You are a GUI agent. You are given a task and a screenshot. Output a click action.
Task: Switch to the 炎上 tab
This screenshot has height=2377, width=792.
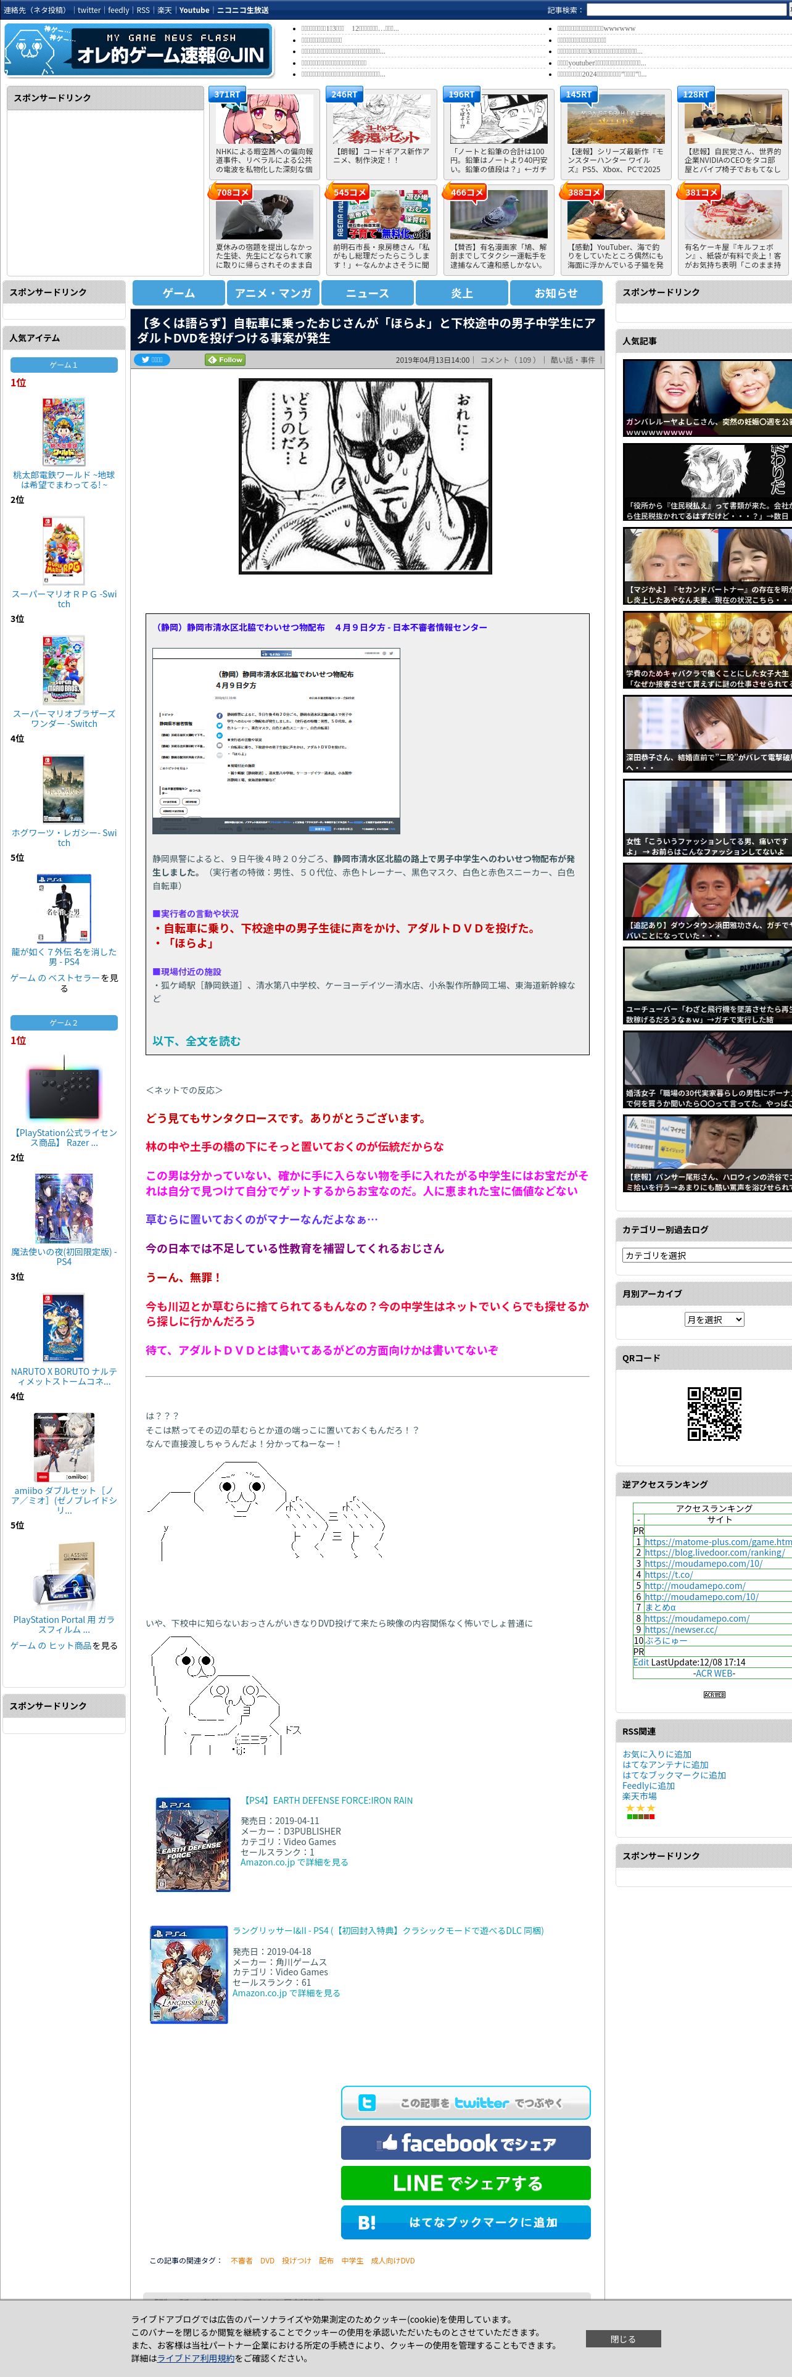462,292
